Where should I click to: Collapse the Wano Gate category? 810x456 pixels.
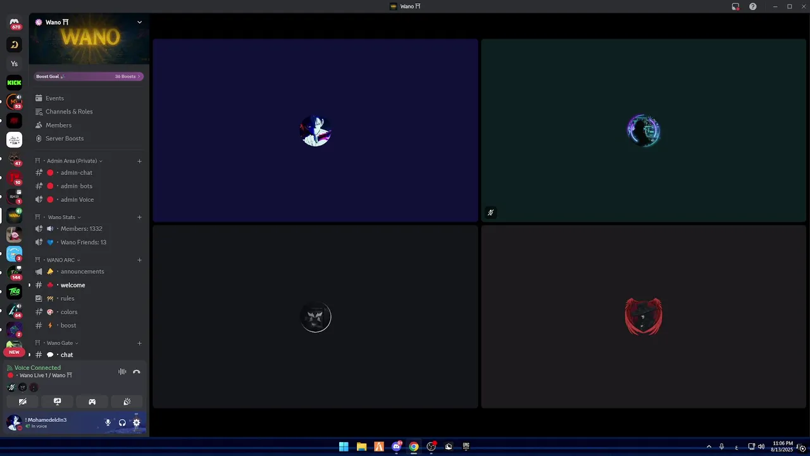pyautogui.click(x=60, y=343)
